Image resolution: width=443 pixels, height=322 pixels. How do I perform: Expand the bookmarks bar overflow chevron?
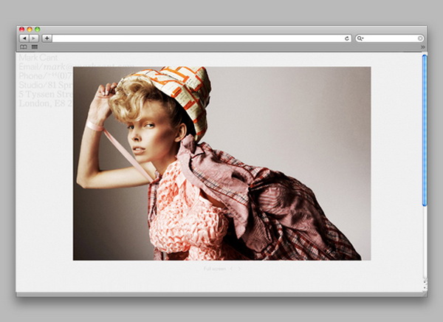pyautogui.click(x=422, y=47)
